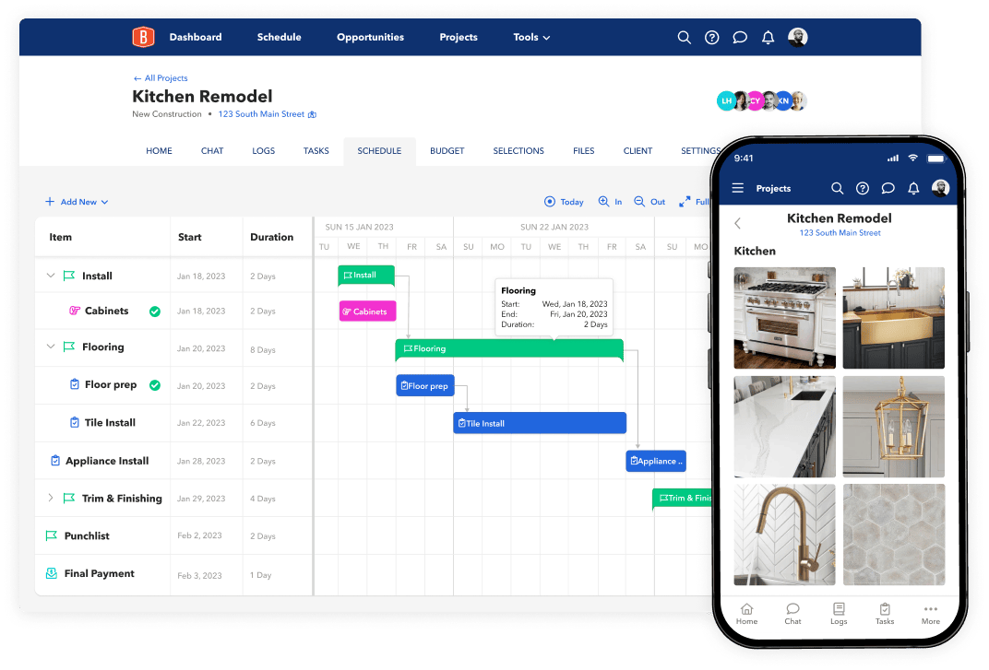The height and width of the screenshot is (670, 989).
Task: Switch to the BUDGET tab
Action: (x=447, y=150)
